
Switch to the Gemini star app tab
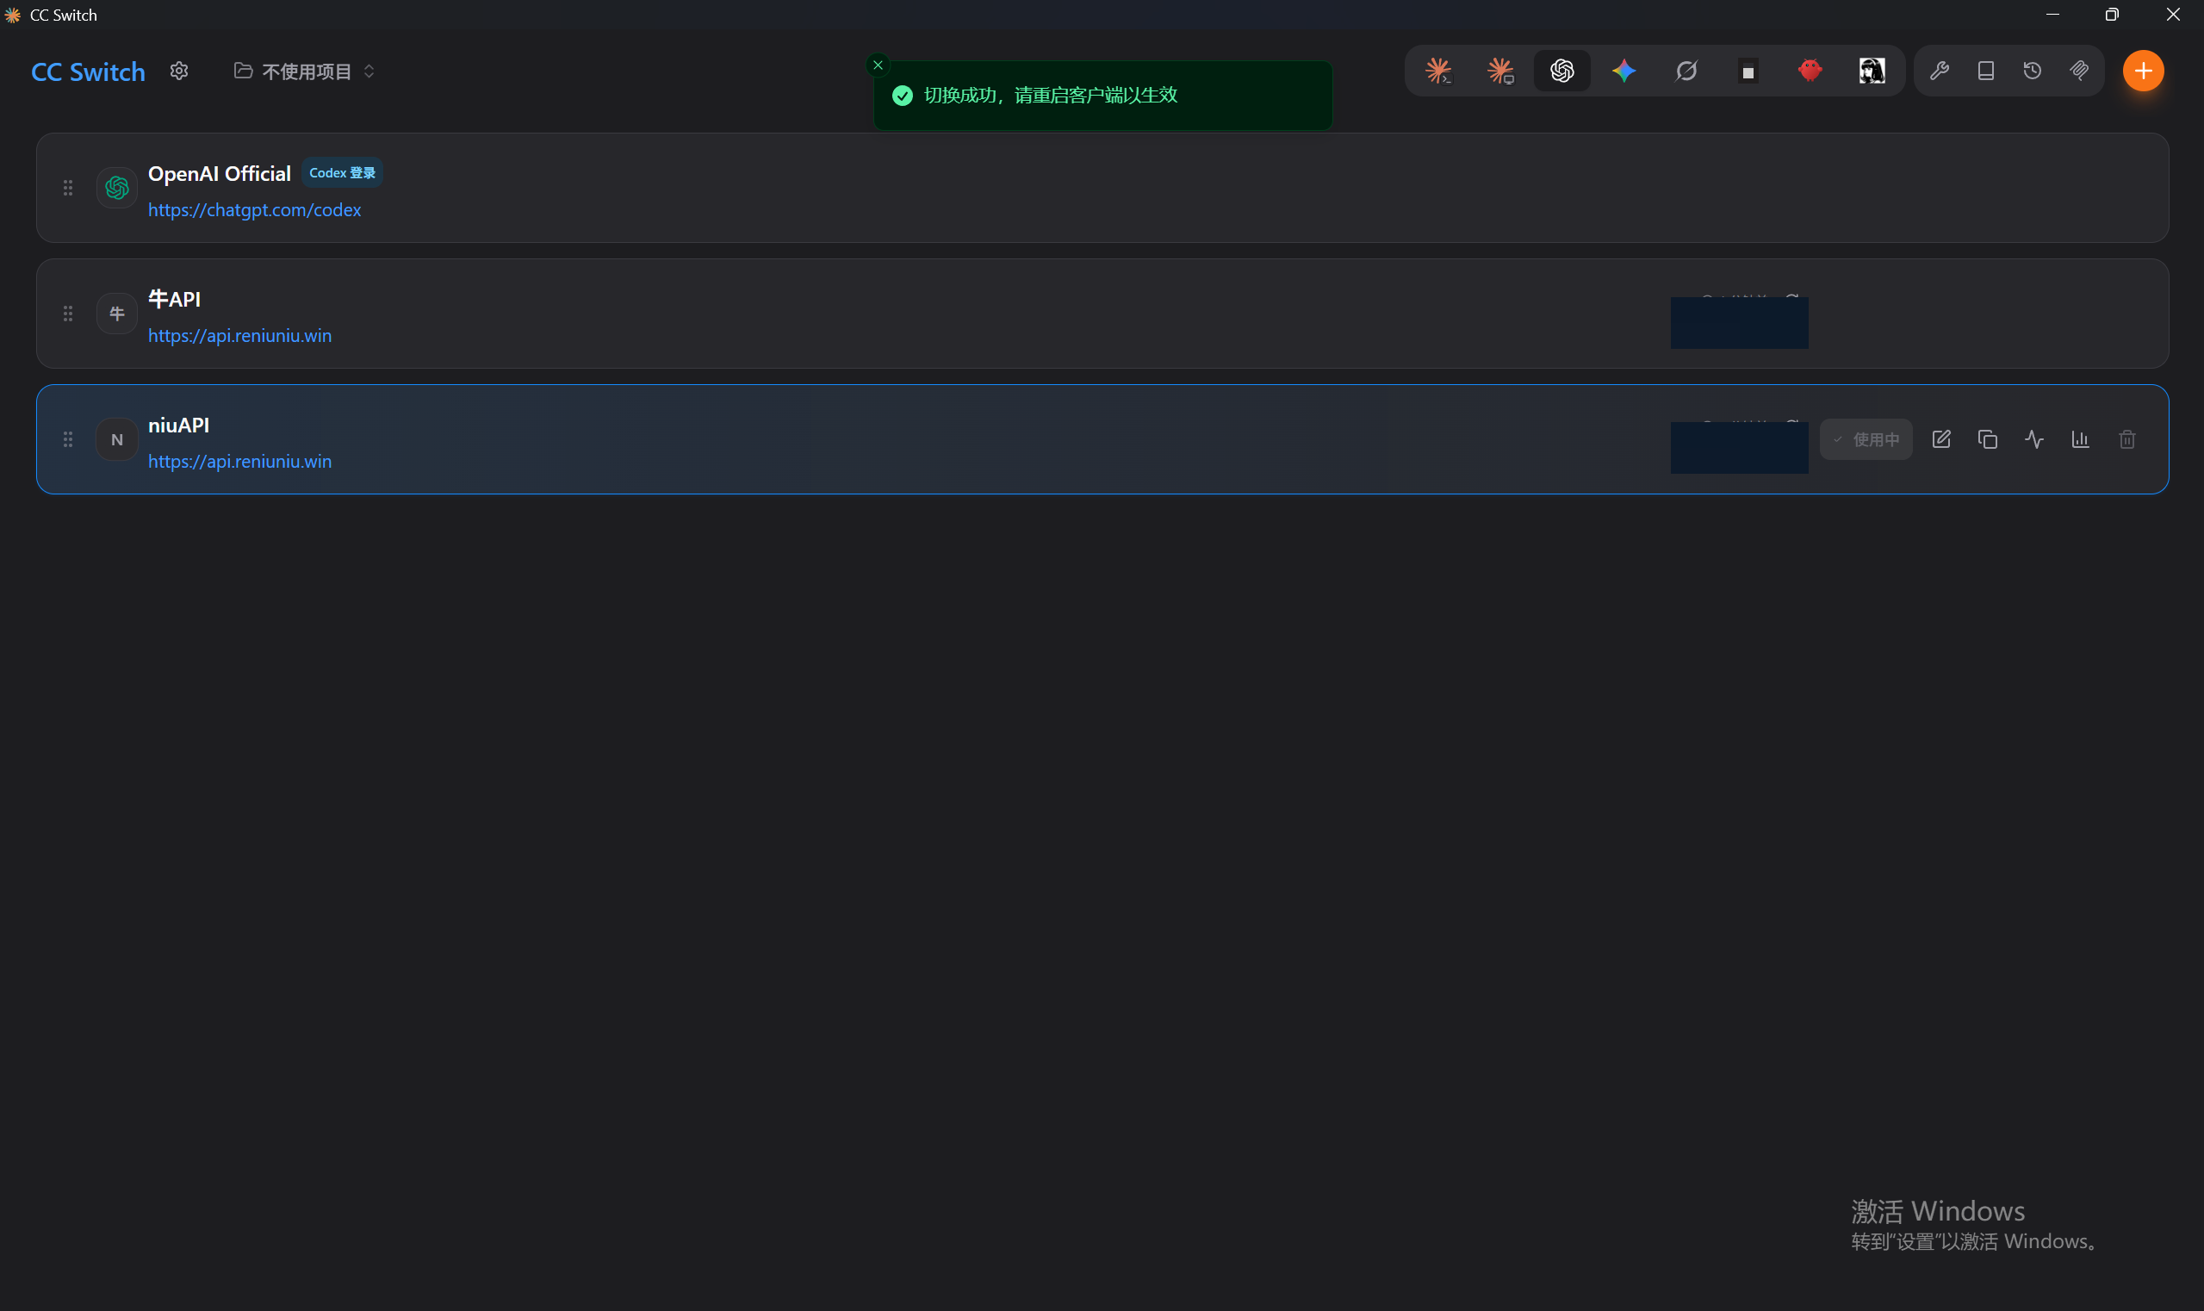(x=1624, y=71)
